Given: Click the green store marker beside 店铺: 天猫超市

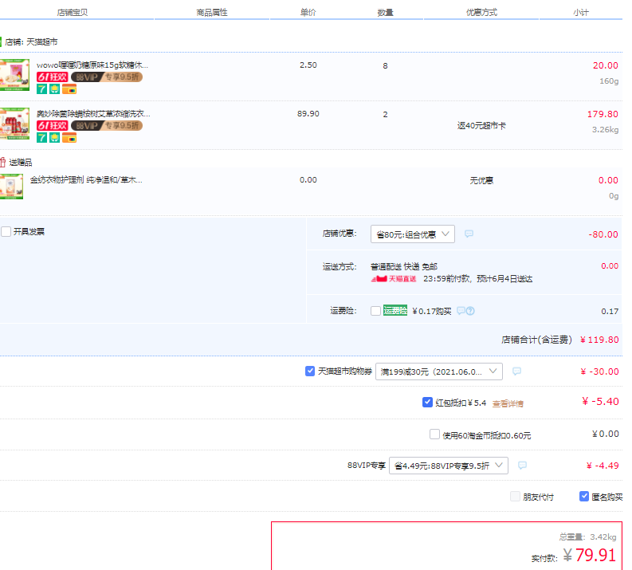Looking at the screenshot, I should [1, 42].
